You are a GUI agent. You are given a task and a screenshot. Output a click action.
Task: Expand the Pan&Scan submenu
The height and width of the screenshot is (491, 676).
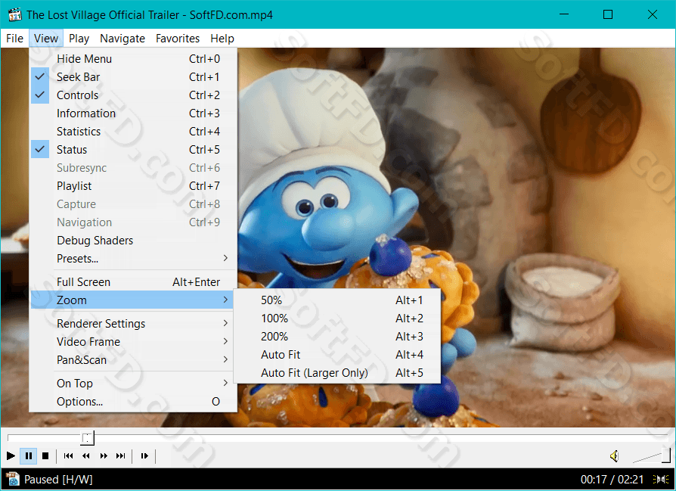tap(133, 359)
